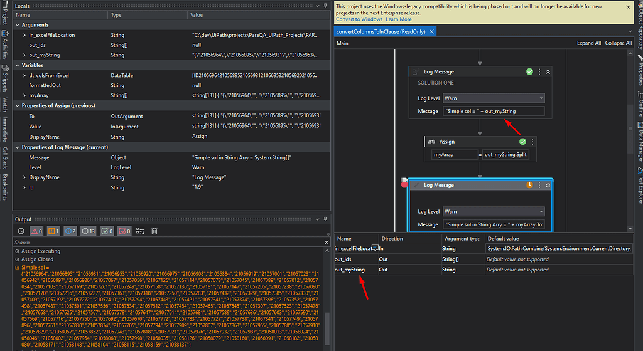This screenshot has height=351, width=643.
Task: Open the Breakpoints side panel
Action: point(5,187)
